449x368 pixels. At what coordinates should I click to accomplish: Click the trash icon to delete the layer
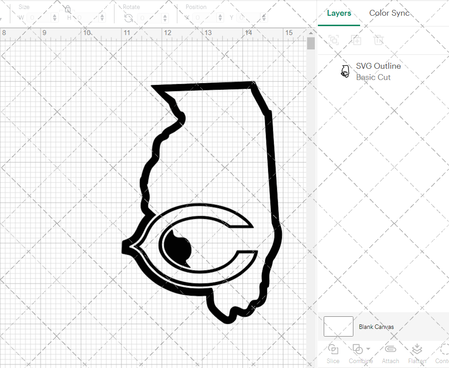(379, 40)
